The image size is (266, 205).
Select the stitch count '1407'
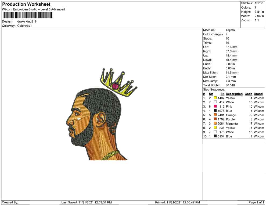point(221,98)
